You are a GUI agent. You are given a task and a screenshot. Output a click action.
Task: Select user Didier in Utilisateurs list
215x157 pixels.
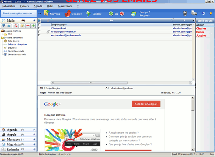200,32
